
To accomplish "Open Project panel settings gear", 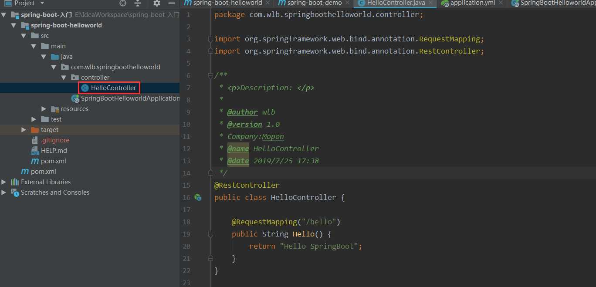I will [x=156, y=3].
